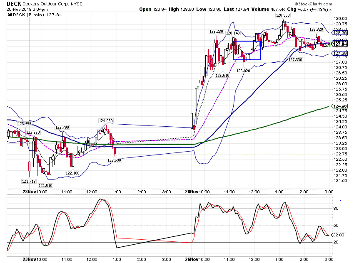Click the 127.330 low price label
354x263 pixels.
(x=295, y=60)
